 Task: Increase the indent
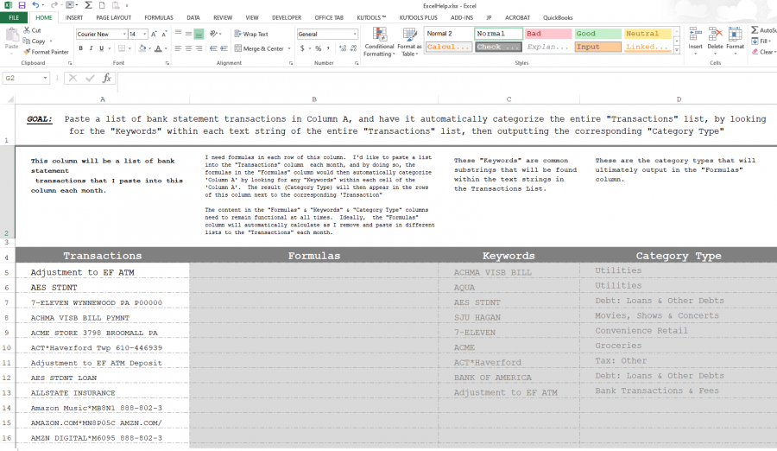[224, 48]
